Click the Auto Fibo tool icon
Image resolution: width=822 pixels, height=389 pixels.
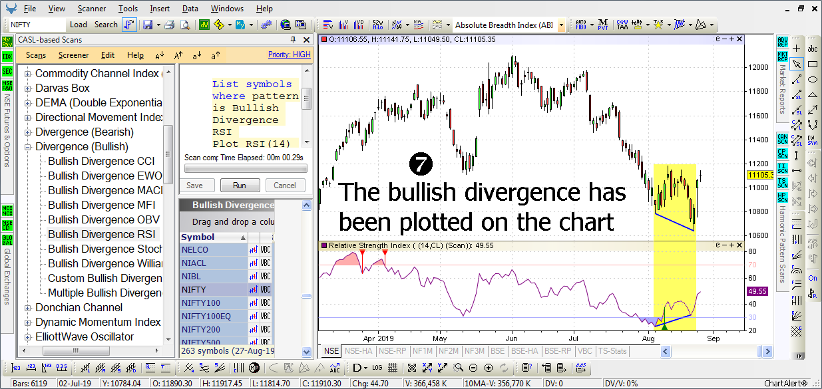(x=580, y=25)
